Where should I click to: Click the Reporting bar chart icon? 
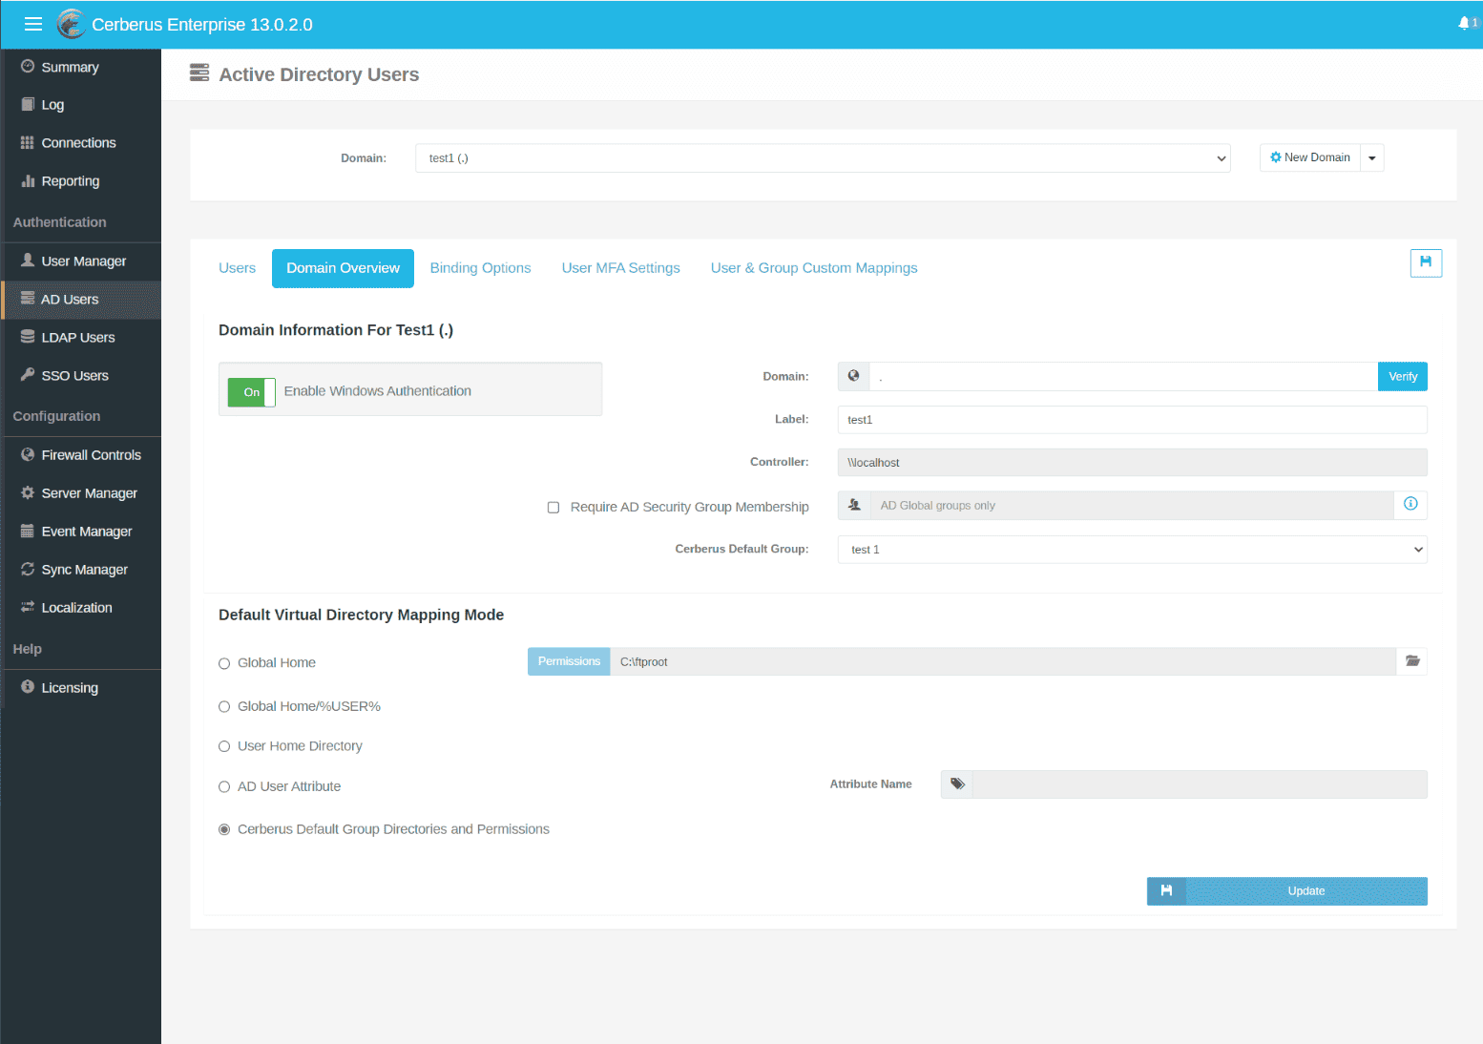tap(28, 180)
